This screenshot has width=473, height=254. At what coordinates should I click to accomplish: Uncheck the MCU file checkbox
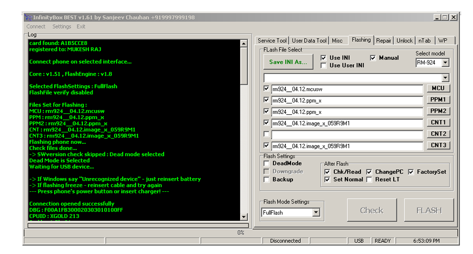266,88
